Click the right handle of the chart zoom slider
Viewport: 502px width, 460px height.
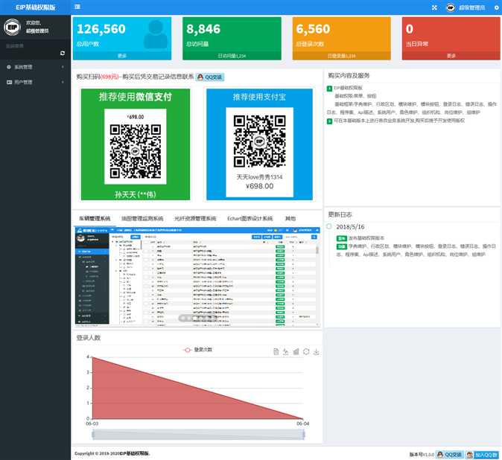[304, 434]
